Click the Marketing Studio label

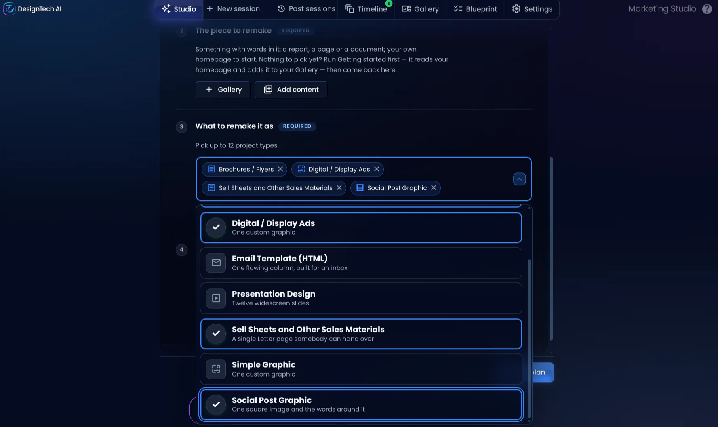pyautogui.click(x=662, y=9)
